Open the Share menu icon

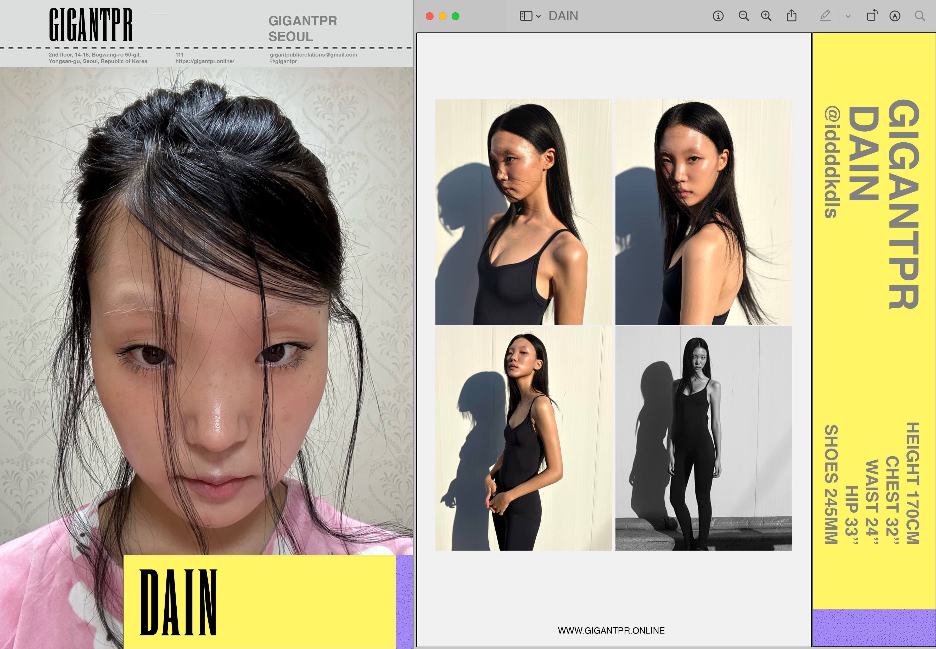[x=791, y=16]
